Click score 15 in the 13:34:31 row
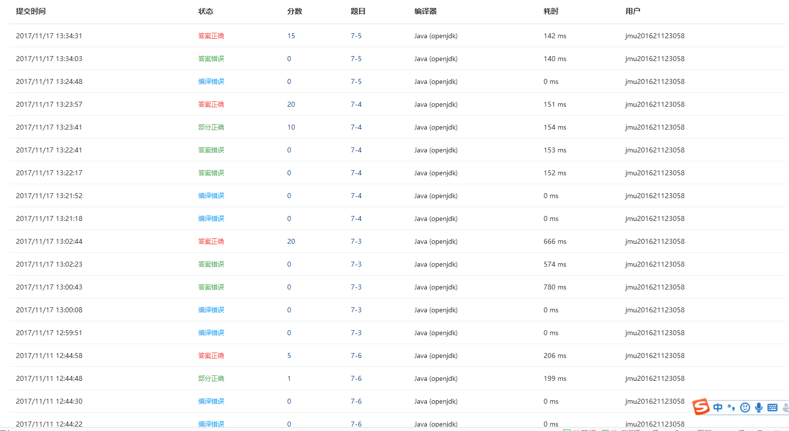Viewport: 789px width, 431px height. 291,36
